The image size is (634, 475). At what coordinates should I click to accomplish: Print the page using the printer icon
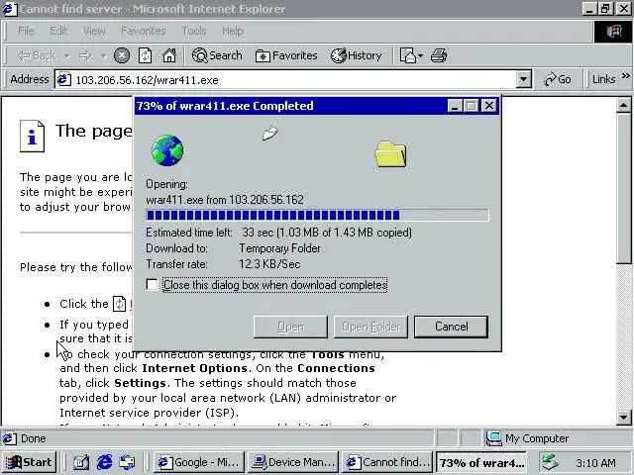coord(439,55)
